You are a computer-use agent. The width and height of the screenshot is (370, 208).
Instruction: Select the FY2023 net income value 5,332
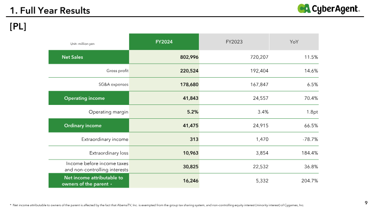coord(262,181)
